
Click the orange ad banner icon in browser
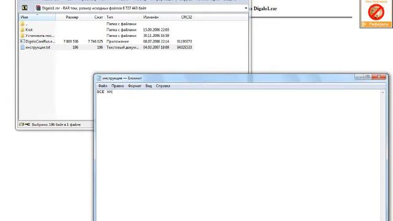point(376,14)
